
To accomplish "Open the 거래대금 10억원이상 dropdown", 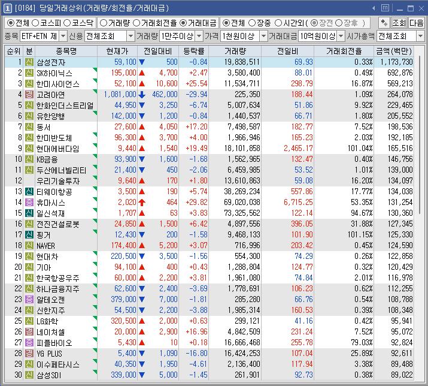I will 341,36.
